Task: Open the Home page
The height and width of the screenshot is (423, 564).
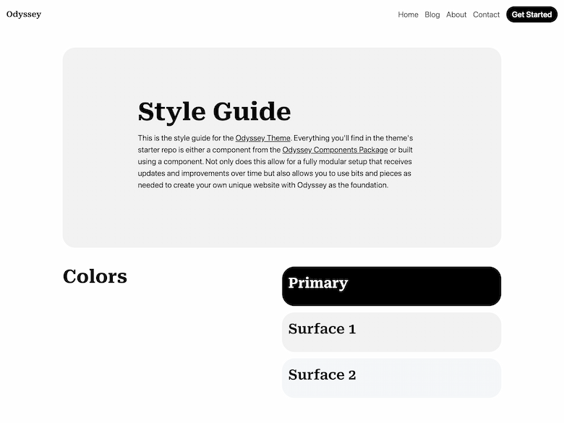Action: tap(408, 14)
